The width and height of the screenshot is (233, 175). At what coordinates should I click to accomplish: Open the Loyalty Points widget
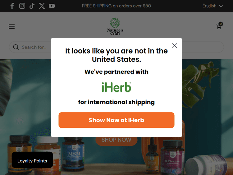32,160
